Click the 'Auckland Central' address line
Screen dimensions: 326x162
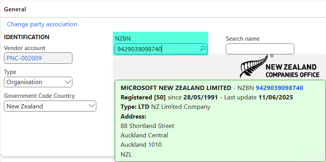(144, 135)
